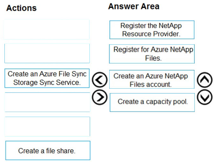The image size is (214, 162).
Task: Click the left arrow to remove action
Action: click(x=100, y=80)
